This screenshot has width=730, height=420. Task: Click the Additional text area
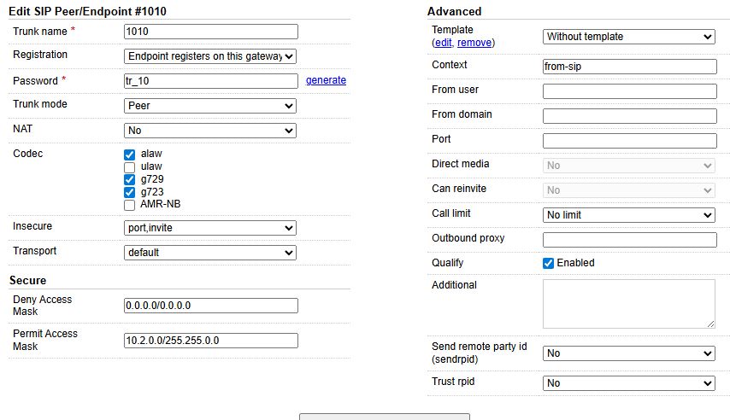point(629,304)
